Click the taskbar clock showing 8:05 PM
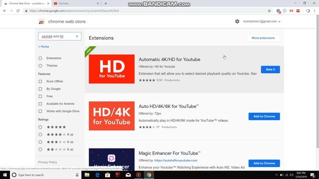The image size is (319, 179). pos(301,175)
